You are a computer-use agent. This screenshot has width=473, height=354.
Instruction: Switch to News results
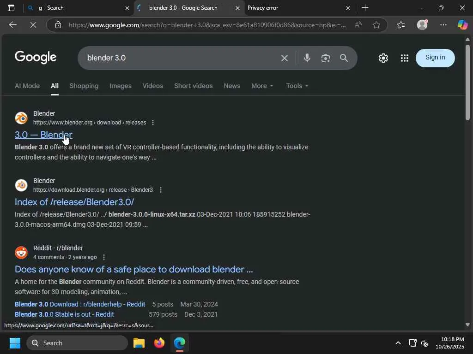coord(232,86)
